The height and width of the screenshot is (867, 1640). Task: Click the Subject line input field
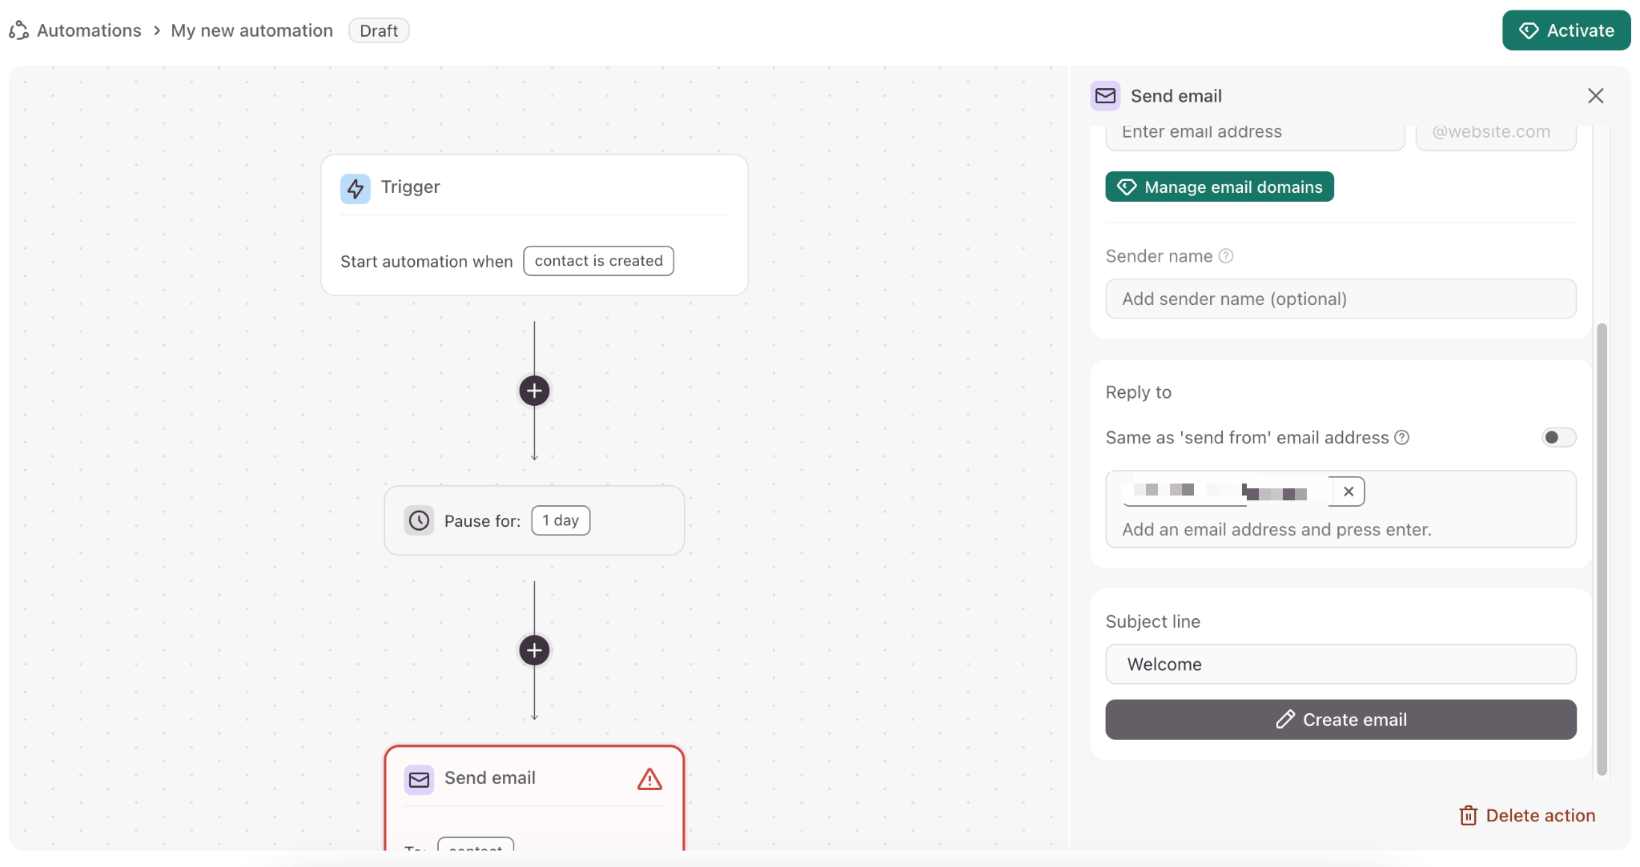(1340, 664)
